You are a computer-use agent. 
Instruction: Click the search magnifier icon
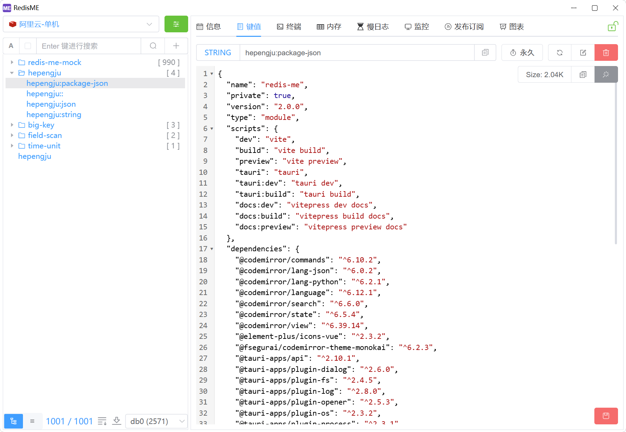(x=153, y=46)
